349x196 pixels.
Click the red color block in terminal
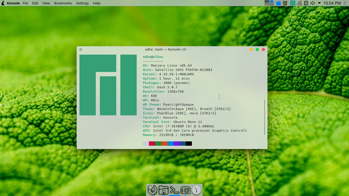click(x=152, y=143)
